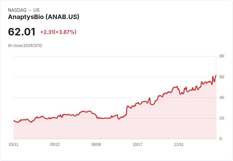Select the 12/31 date on x-axis

[x=179, y=145]
